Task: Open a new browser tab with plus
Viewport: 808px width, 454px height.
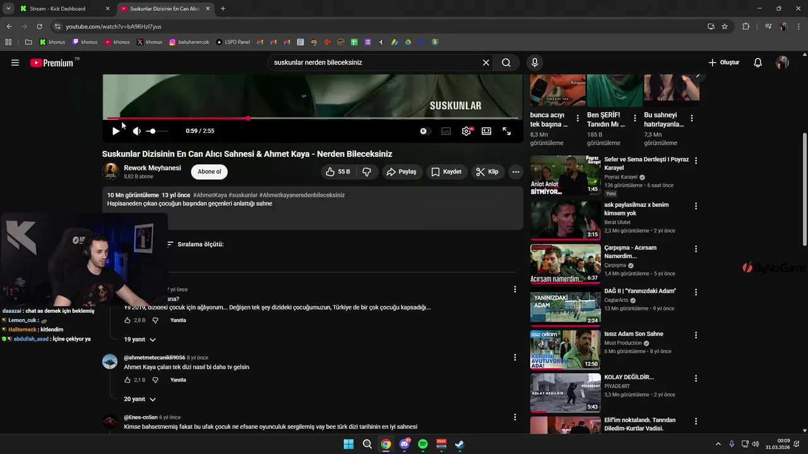Action: click(x=223, y=9)
